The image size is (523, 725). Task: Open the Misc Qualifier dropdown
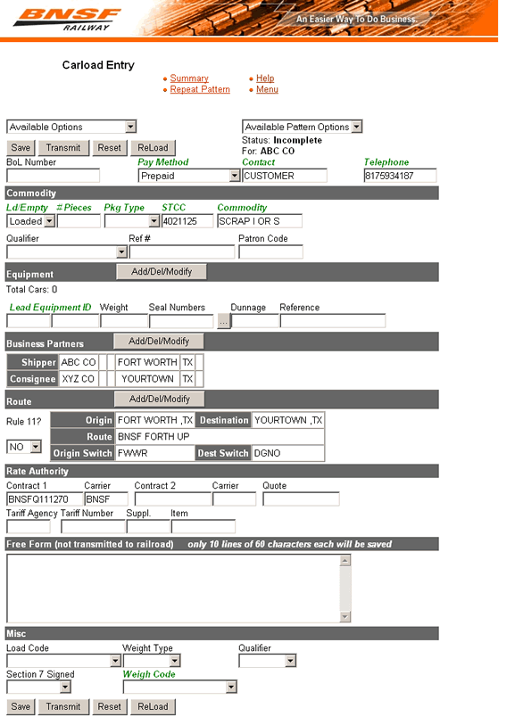pos(268,661)
